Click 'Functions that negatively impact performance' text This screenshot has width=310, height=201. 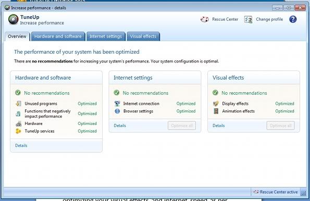click(47, 114)
